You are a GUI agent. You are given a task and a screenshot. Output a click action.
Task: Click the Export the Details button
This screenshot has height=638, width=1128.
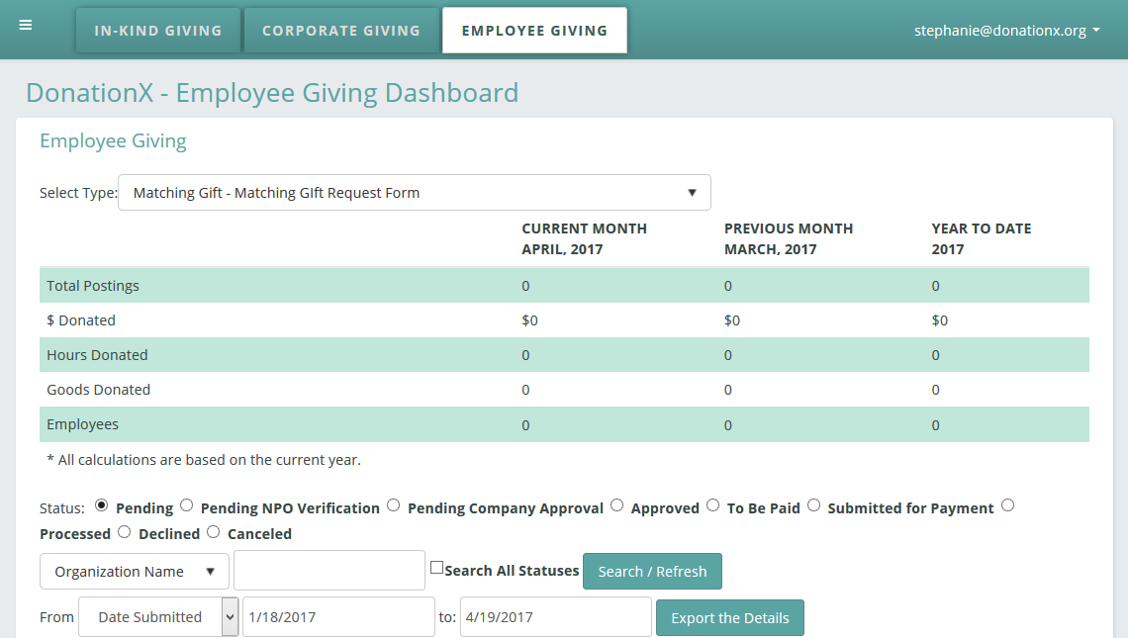[x=729, y=617]
